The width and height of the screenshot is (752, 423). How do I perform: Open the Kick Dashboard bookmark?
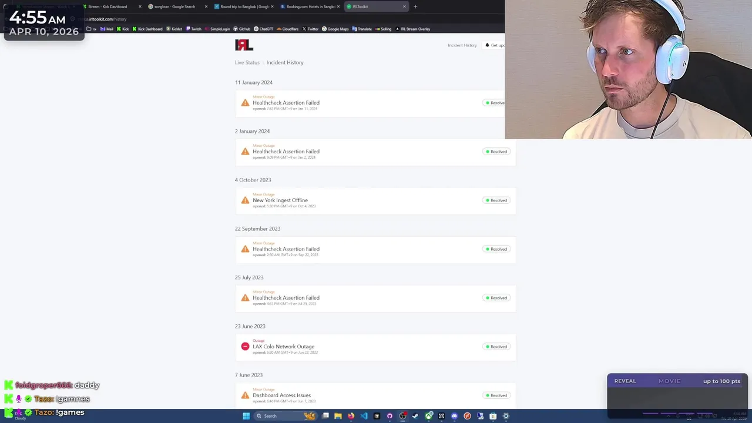tap(147, 29)
